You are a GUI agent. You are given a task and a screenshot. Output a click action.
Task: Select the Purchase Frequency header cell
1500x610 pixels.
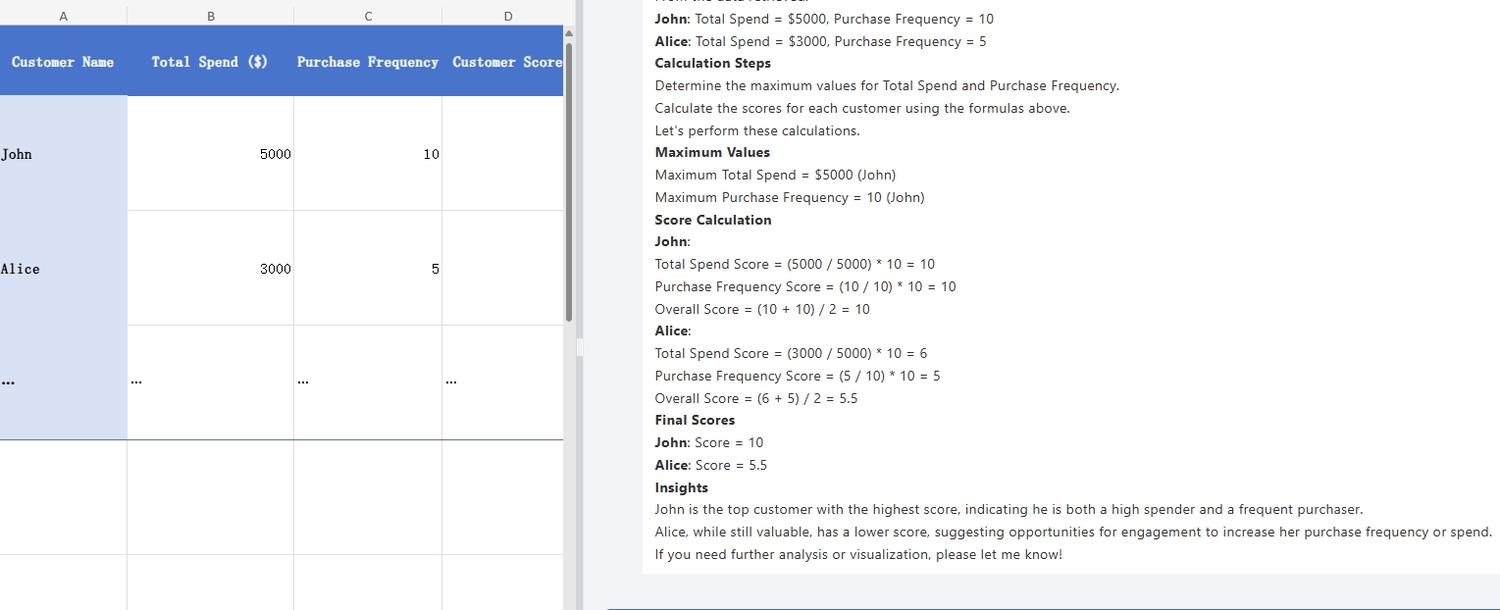(367, 62)
